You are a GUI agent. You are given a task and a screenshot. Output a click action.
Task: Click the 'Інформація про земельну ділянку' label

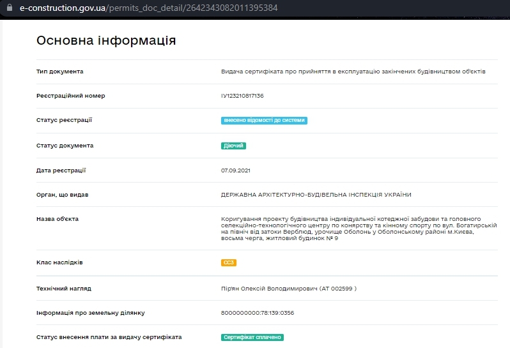(90, 313)
